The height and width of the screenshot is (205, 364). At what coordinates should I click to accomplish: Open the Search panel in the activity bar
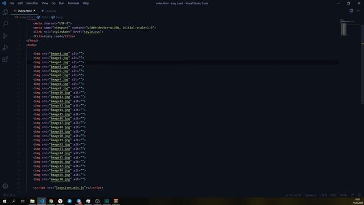(x=5, y=24)
